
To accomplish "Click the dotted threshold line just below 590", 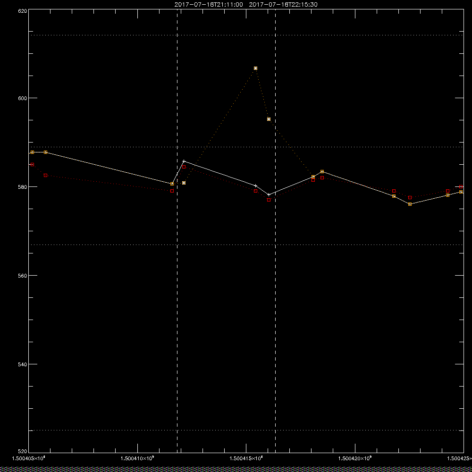I will 246,147.
